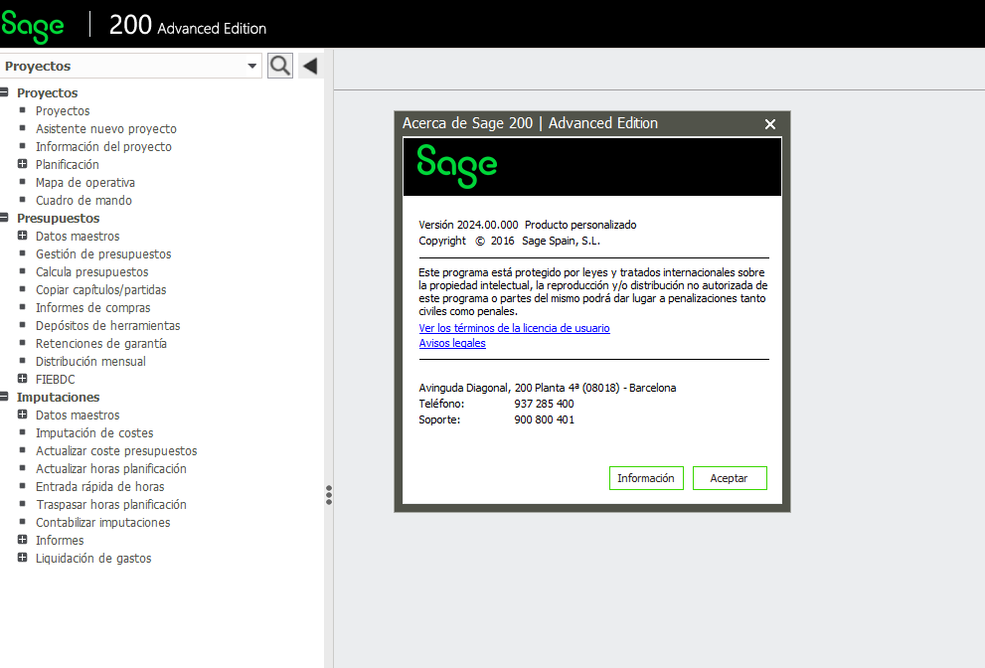Click the dialog title Acerca de Sage 200
Screen dimensions: 985x668
pyautogui.click(x=530, y=123)
